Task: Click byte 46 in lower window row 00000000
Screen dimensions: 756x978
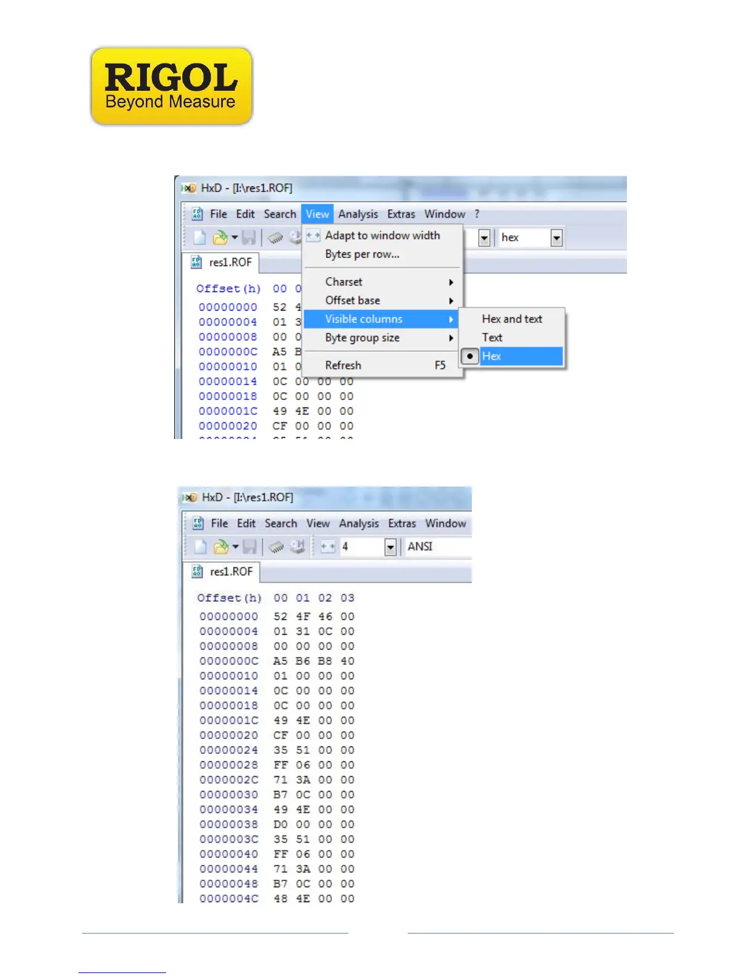Action: [325, 616]
